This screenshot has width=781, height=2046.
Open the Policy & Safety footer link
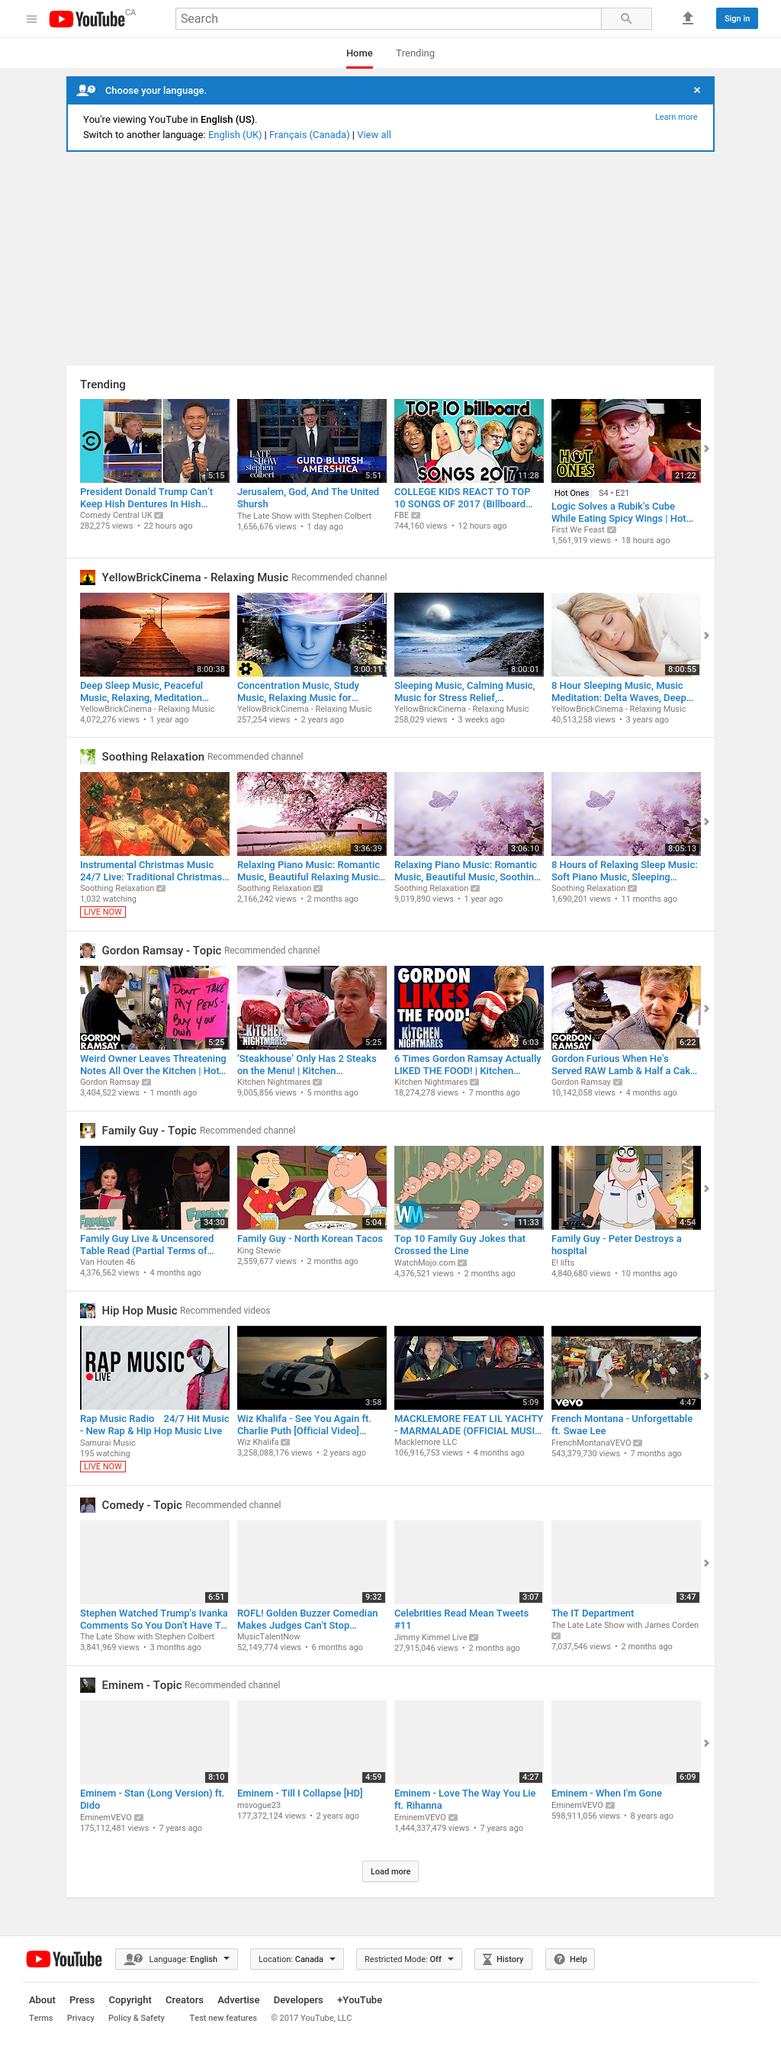tap(137, 2018)
